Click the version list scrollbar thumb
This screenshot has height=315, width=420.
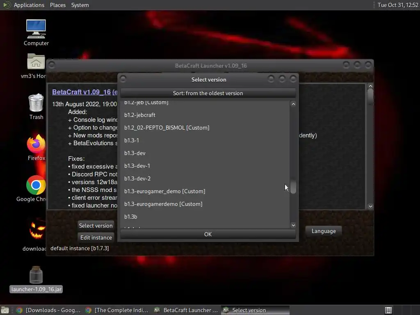pos(293,187)
